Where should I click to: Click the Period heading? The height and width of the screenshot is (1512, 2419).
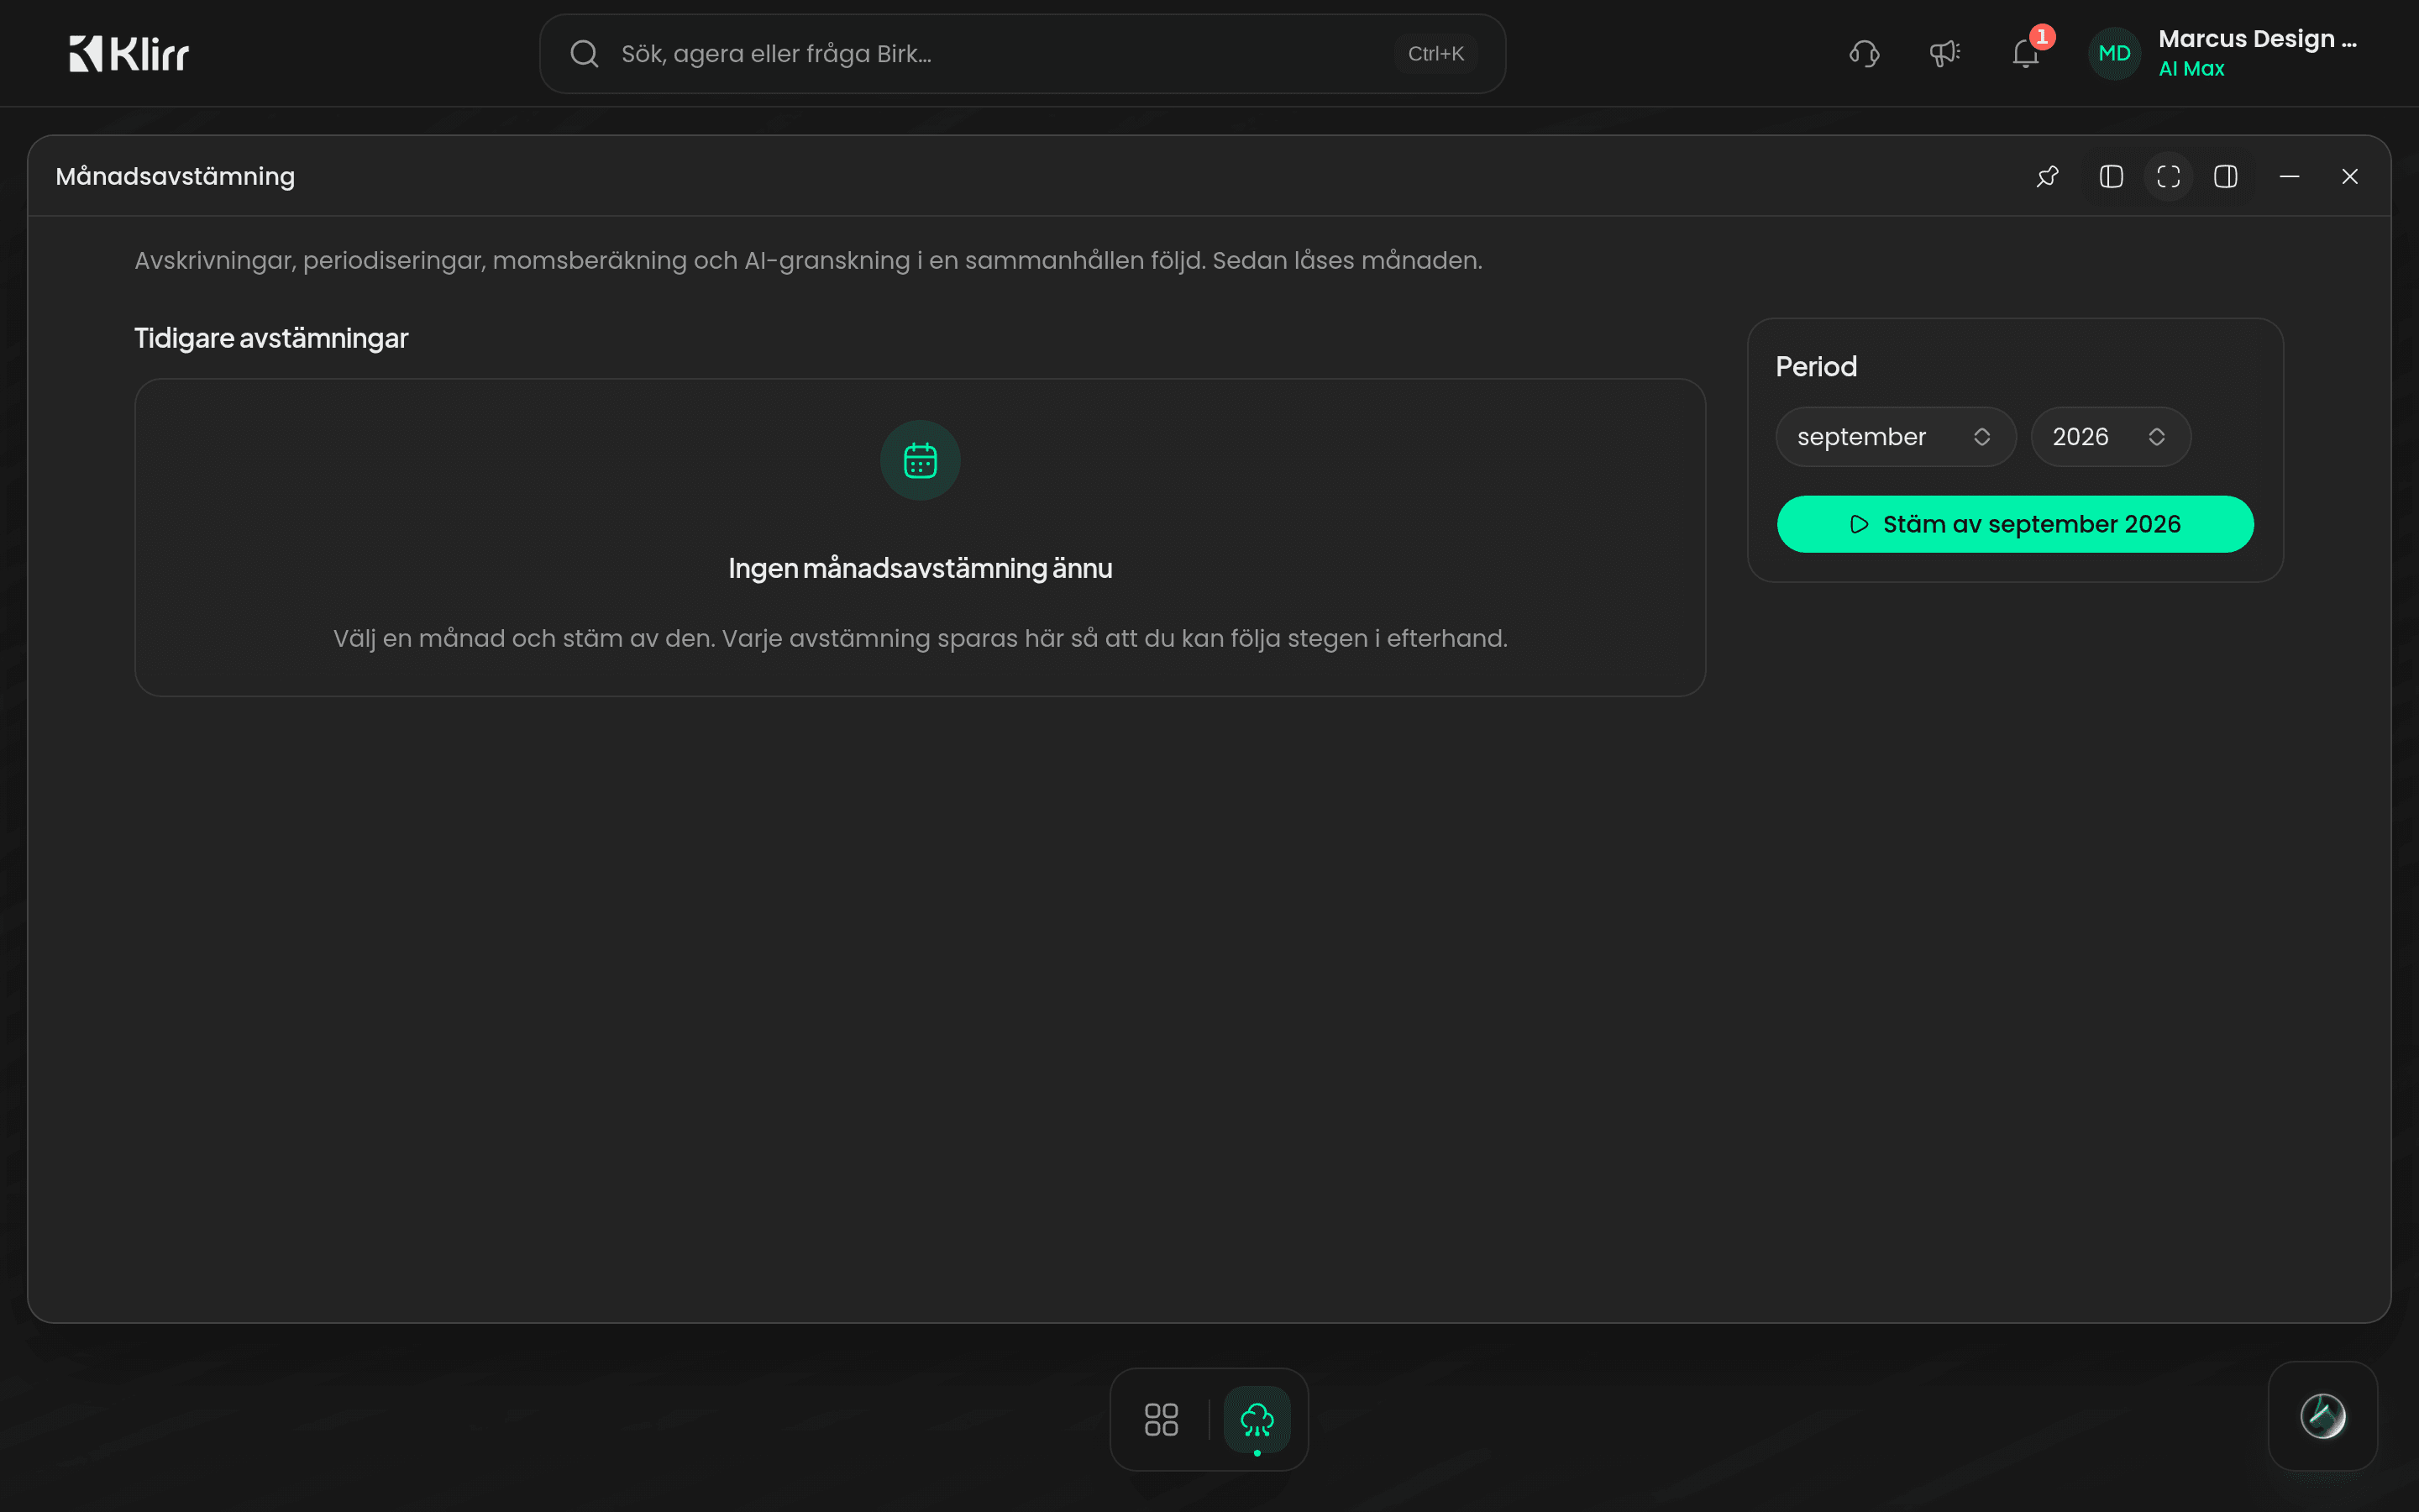(1816, 367)
